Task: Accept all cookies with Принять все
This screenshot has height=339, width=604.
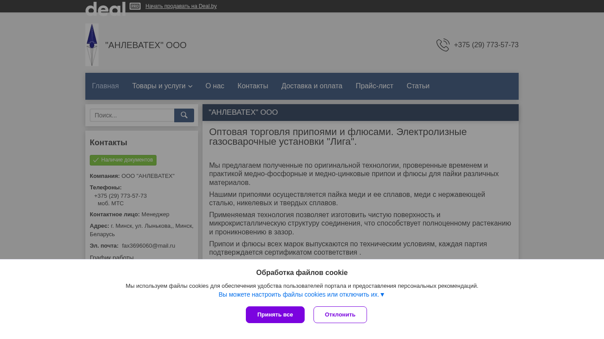Action: pos(275,315)
